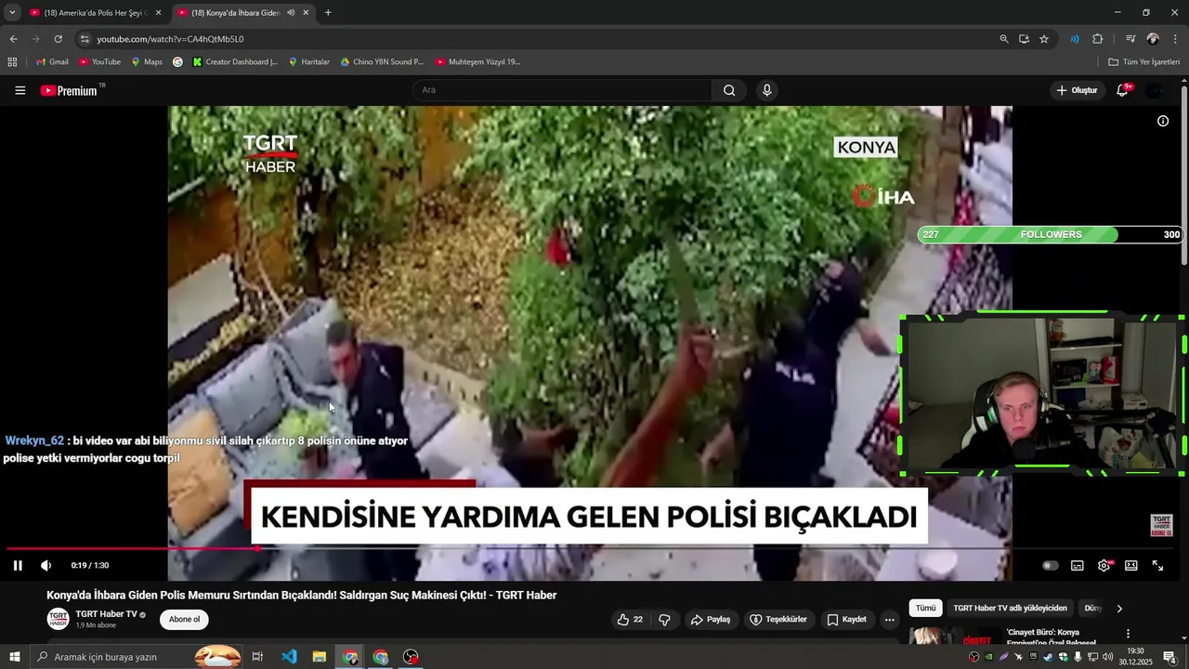The image size is (1189, 669).
Task: View site information icon in address bar
Action: pyautogui.click(x=85, y=39)
